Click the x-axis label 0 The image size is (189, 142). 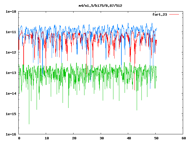point(19,138)
